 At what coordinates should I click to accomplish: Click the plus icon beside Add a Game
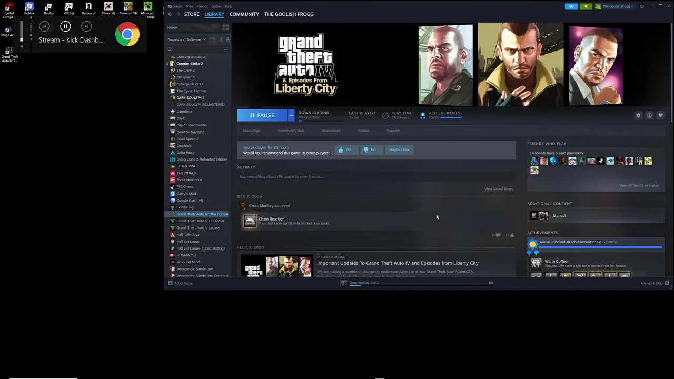tap(170, 283)
